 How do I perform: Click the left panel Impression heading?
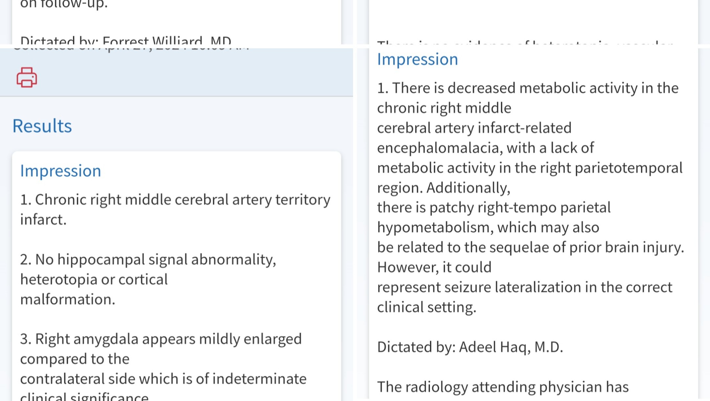coord(60,171)
